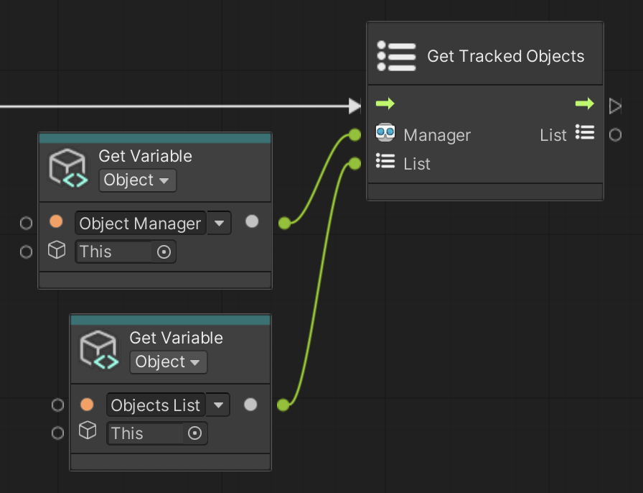Viewport: 643px width, 493px height.
Task: Click the bottom Get Variable cube icon
Action: [99, 349]
